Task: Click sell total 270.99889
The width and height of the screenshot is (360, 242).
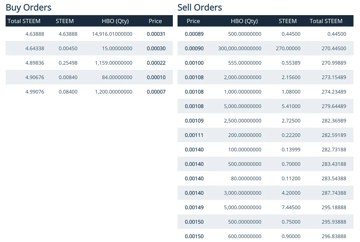Action: [x=334, y=63]
